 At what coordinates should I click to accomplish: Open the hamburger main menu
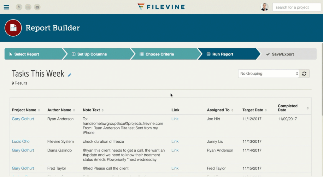6,7
